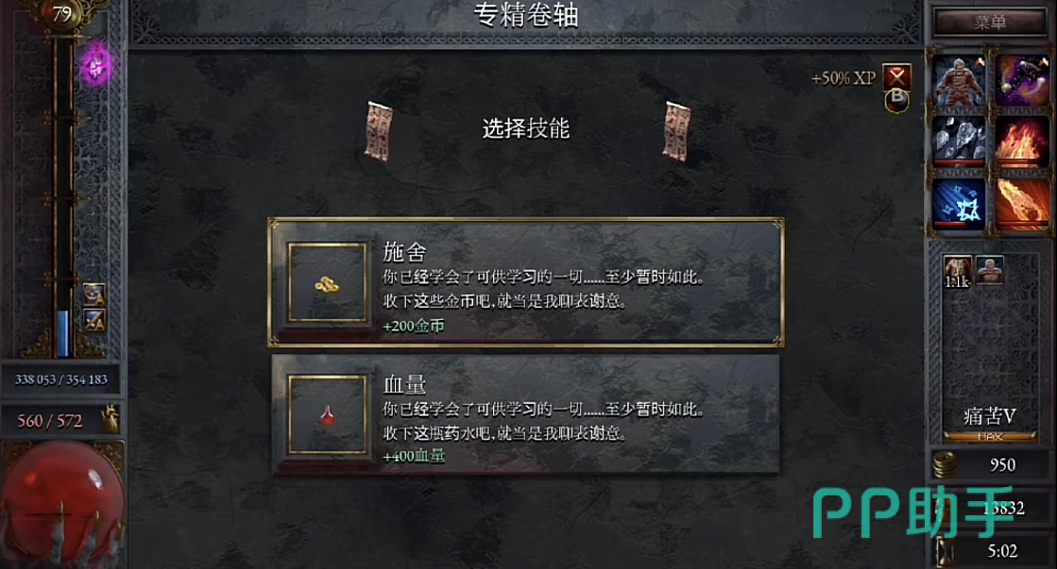Click the gold coins icon in 施舍

[x=327, y=284]
